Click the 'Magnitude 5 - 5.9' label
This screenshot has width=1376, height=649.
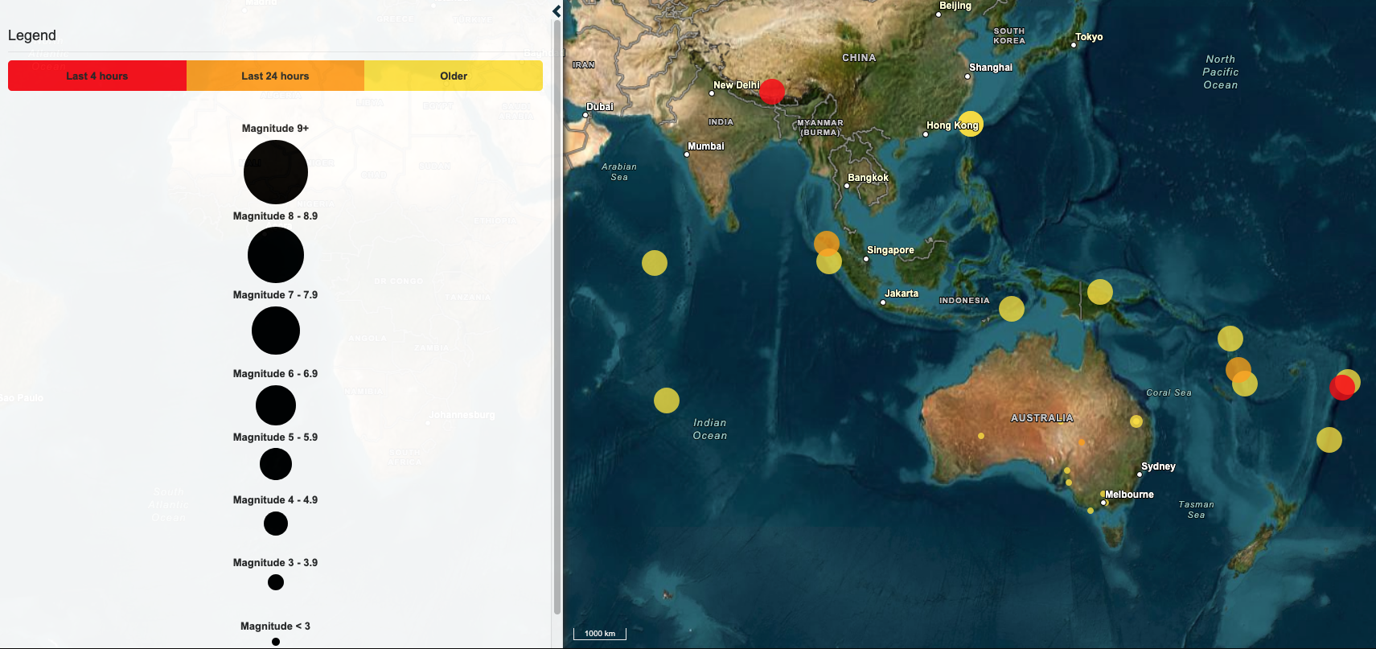pyautogui.click(x=275, y=437)
